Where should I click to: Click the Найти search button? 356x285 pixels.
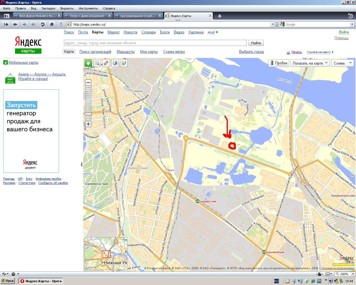tap(256, 43)
